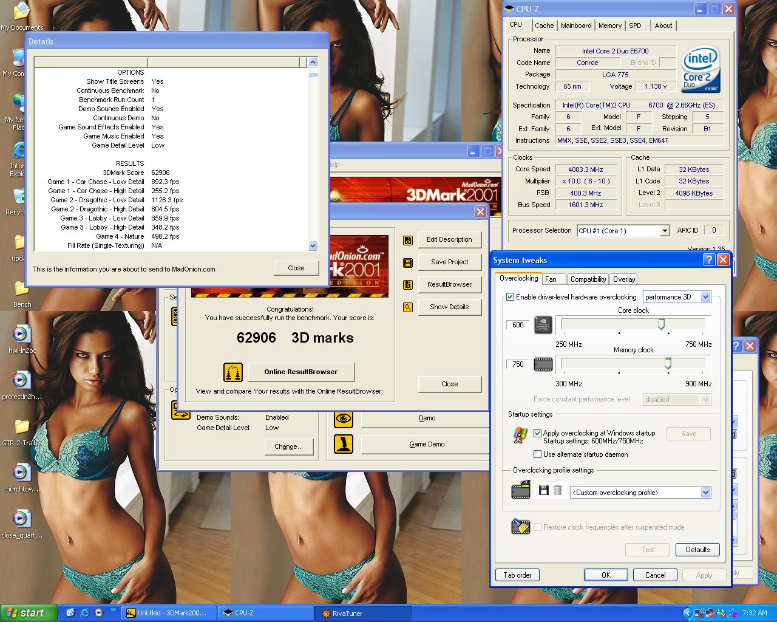
Task: Switch to the Compatibility tab
Action: (x=588, y=279)
